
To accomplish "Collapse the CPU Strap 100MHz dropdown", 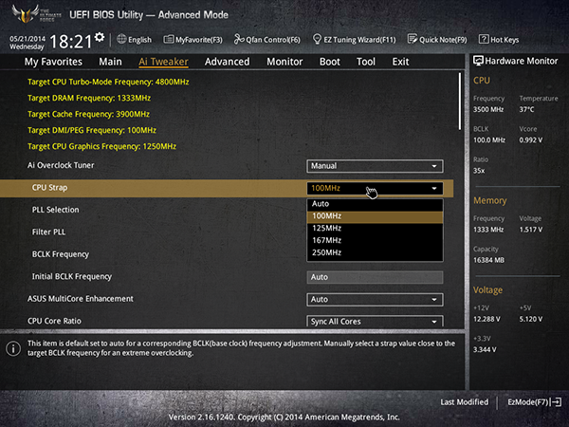I will [x=375, y=189].
